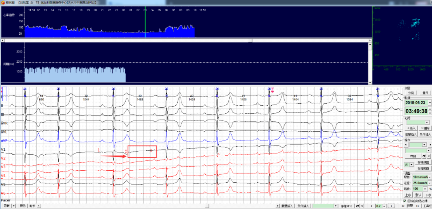The height and width of the screenshot is (209, 432).
Task: Open the arrow next to right-panel print icon
Action: coord(429,156)
